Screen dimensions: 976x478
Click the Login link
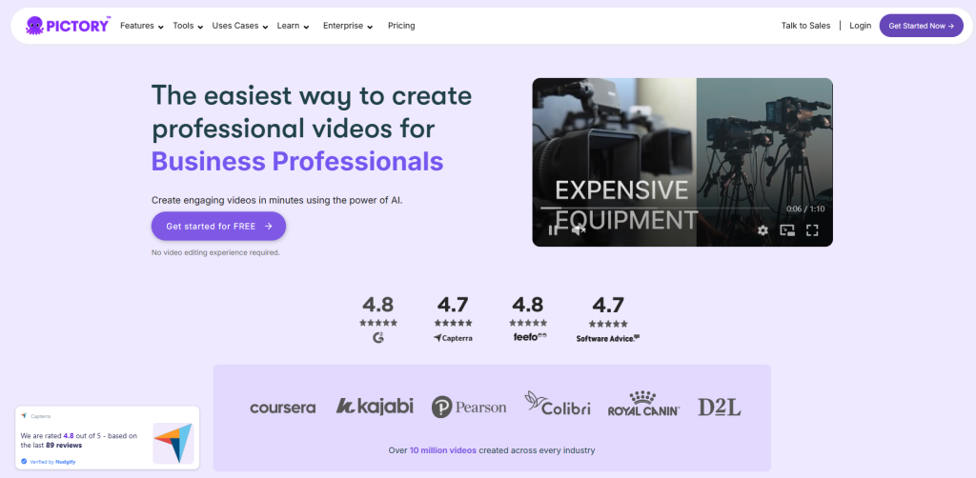861,26
